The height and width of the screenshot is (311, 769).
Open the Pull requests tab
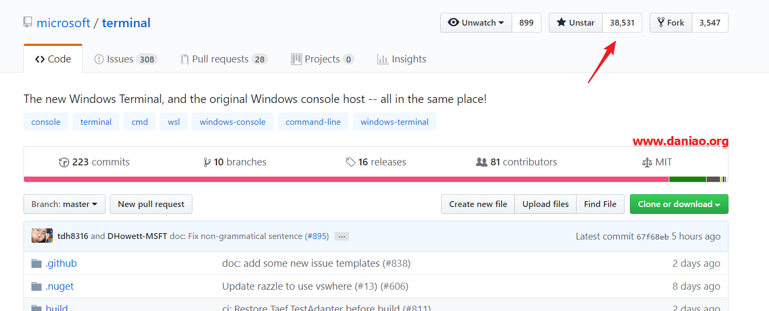click(x=224, y=59)
